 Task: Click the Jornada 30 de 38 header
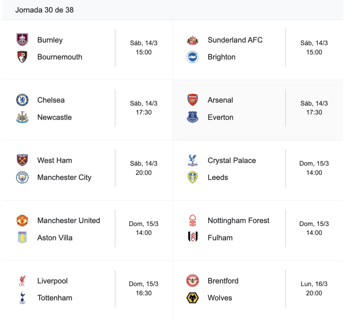click(44, 10)
